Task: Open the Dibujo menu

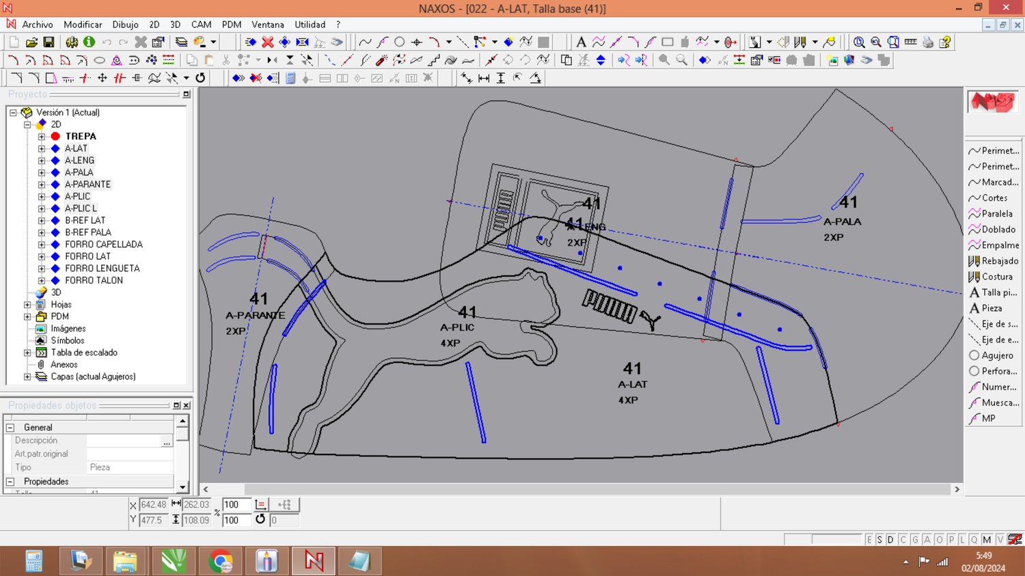Action: point(125,25)
